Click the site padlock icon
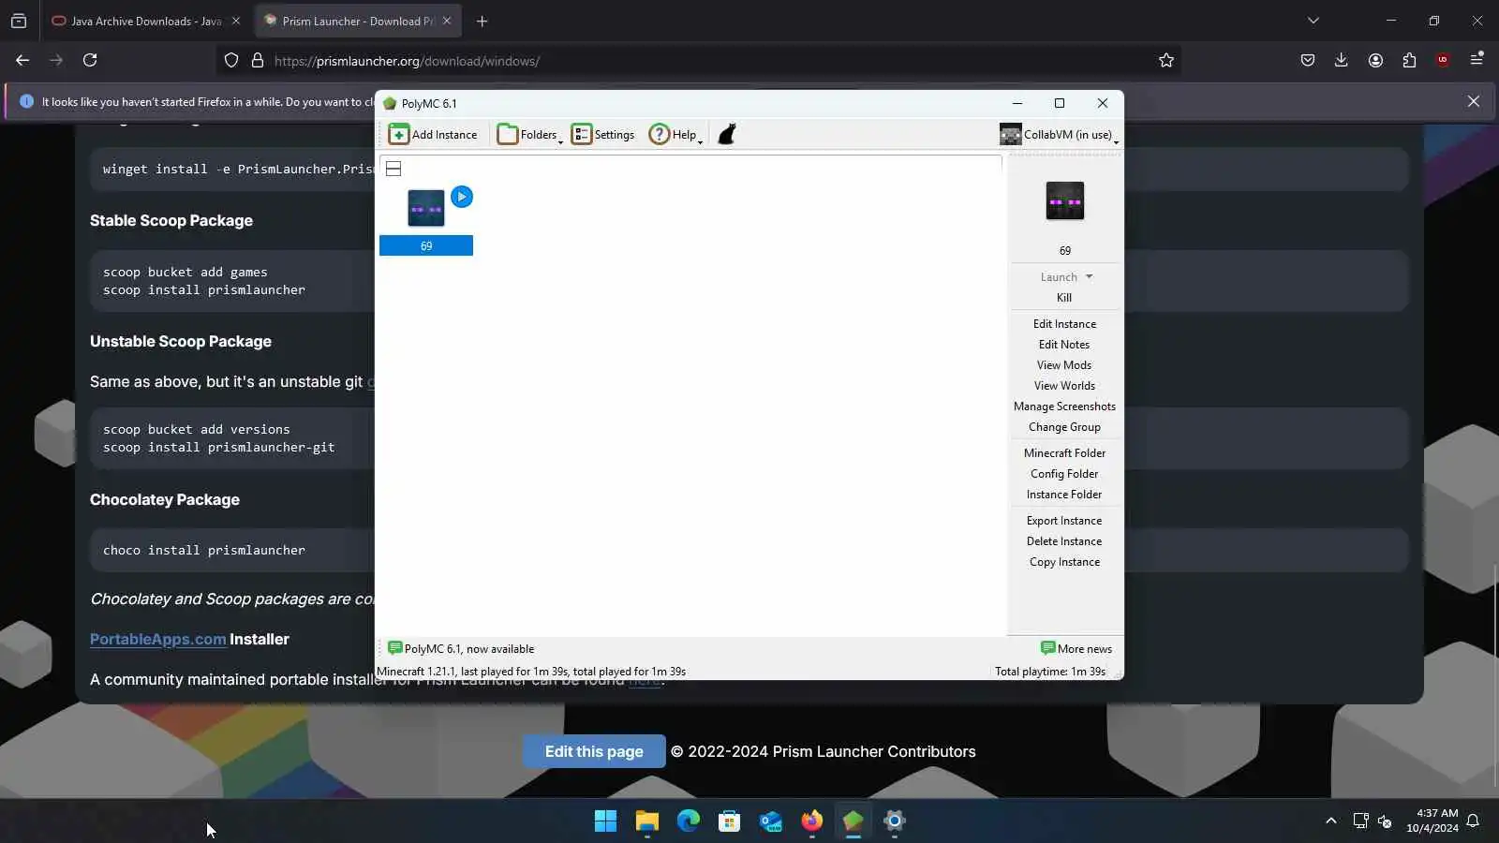The width and height of the screenshot is (1499, 843). click(258, 61)
